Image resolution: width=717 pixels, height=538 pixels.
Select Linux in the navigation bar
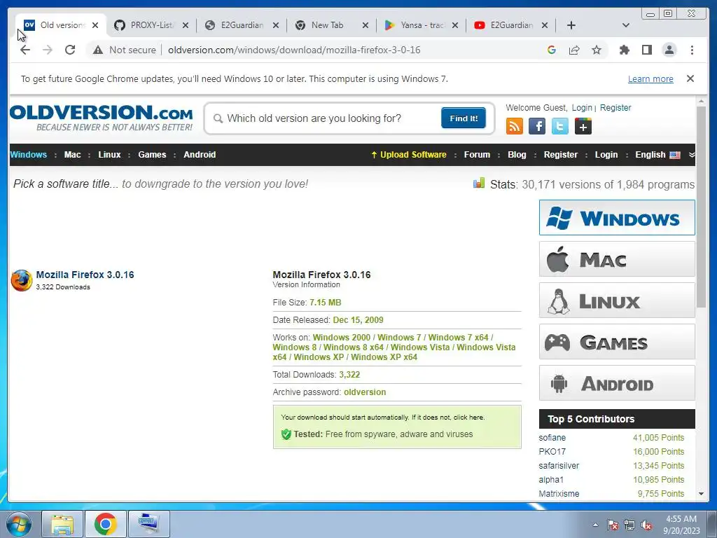(109, 155)
